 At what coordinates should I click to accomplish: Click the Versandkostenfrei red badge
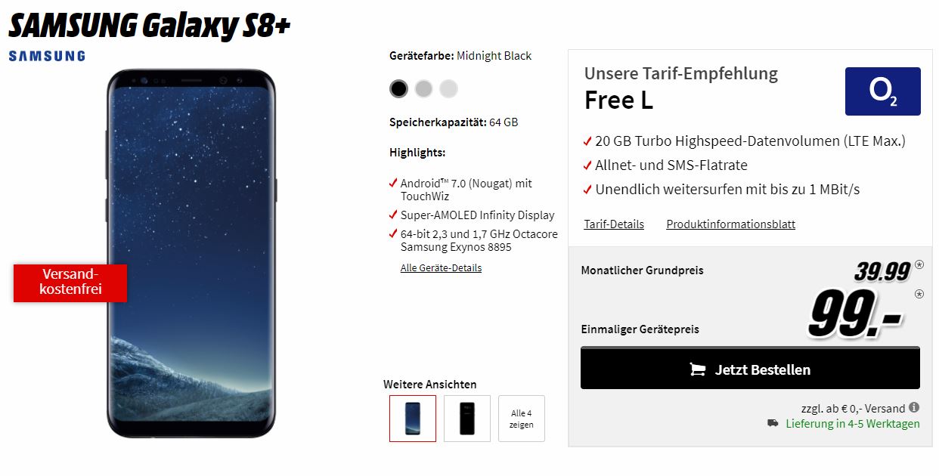(x=70, y=282)
